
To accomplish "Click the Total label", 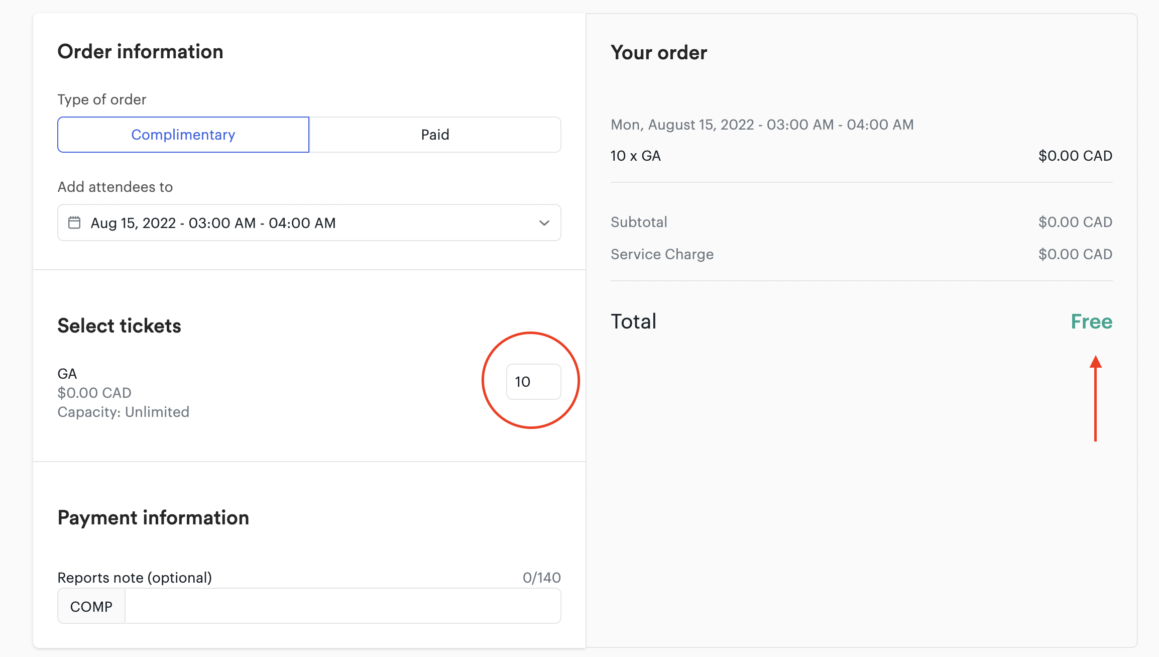I will click(634, 321).
